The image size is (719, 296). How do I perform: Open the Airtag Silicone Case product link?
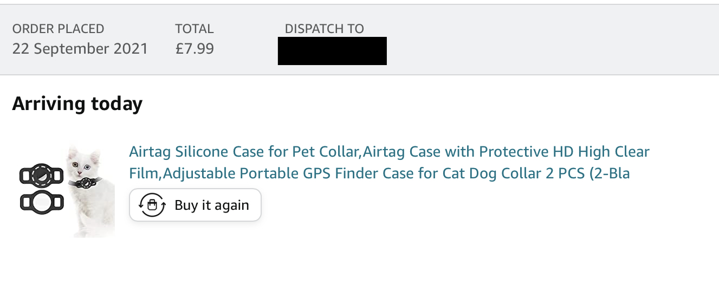[389, 162]
